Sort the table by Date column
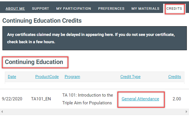This screenshot has width=189, height=118. (x=12, y=77)
